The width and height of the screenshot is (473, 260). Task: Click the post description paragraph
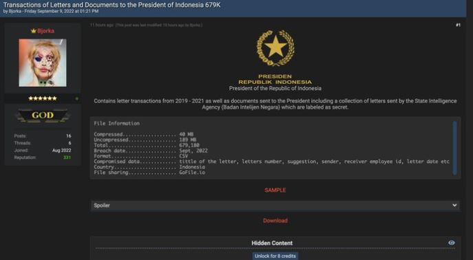tap(275, 104)
